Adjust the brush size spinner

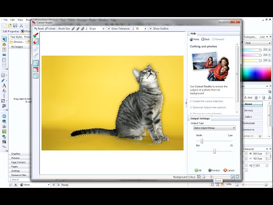click(86, 28)
